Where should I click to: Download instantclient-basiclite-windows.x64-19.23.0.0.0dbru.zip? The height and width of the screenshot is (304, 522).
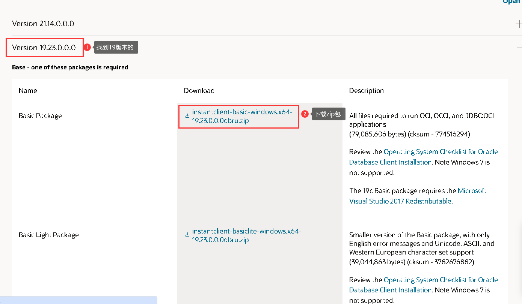247,235
